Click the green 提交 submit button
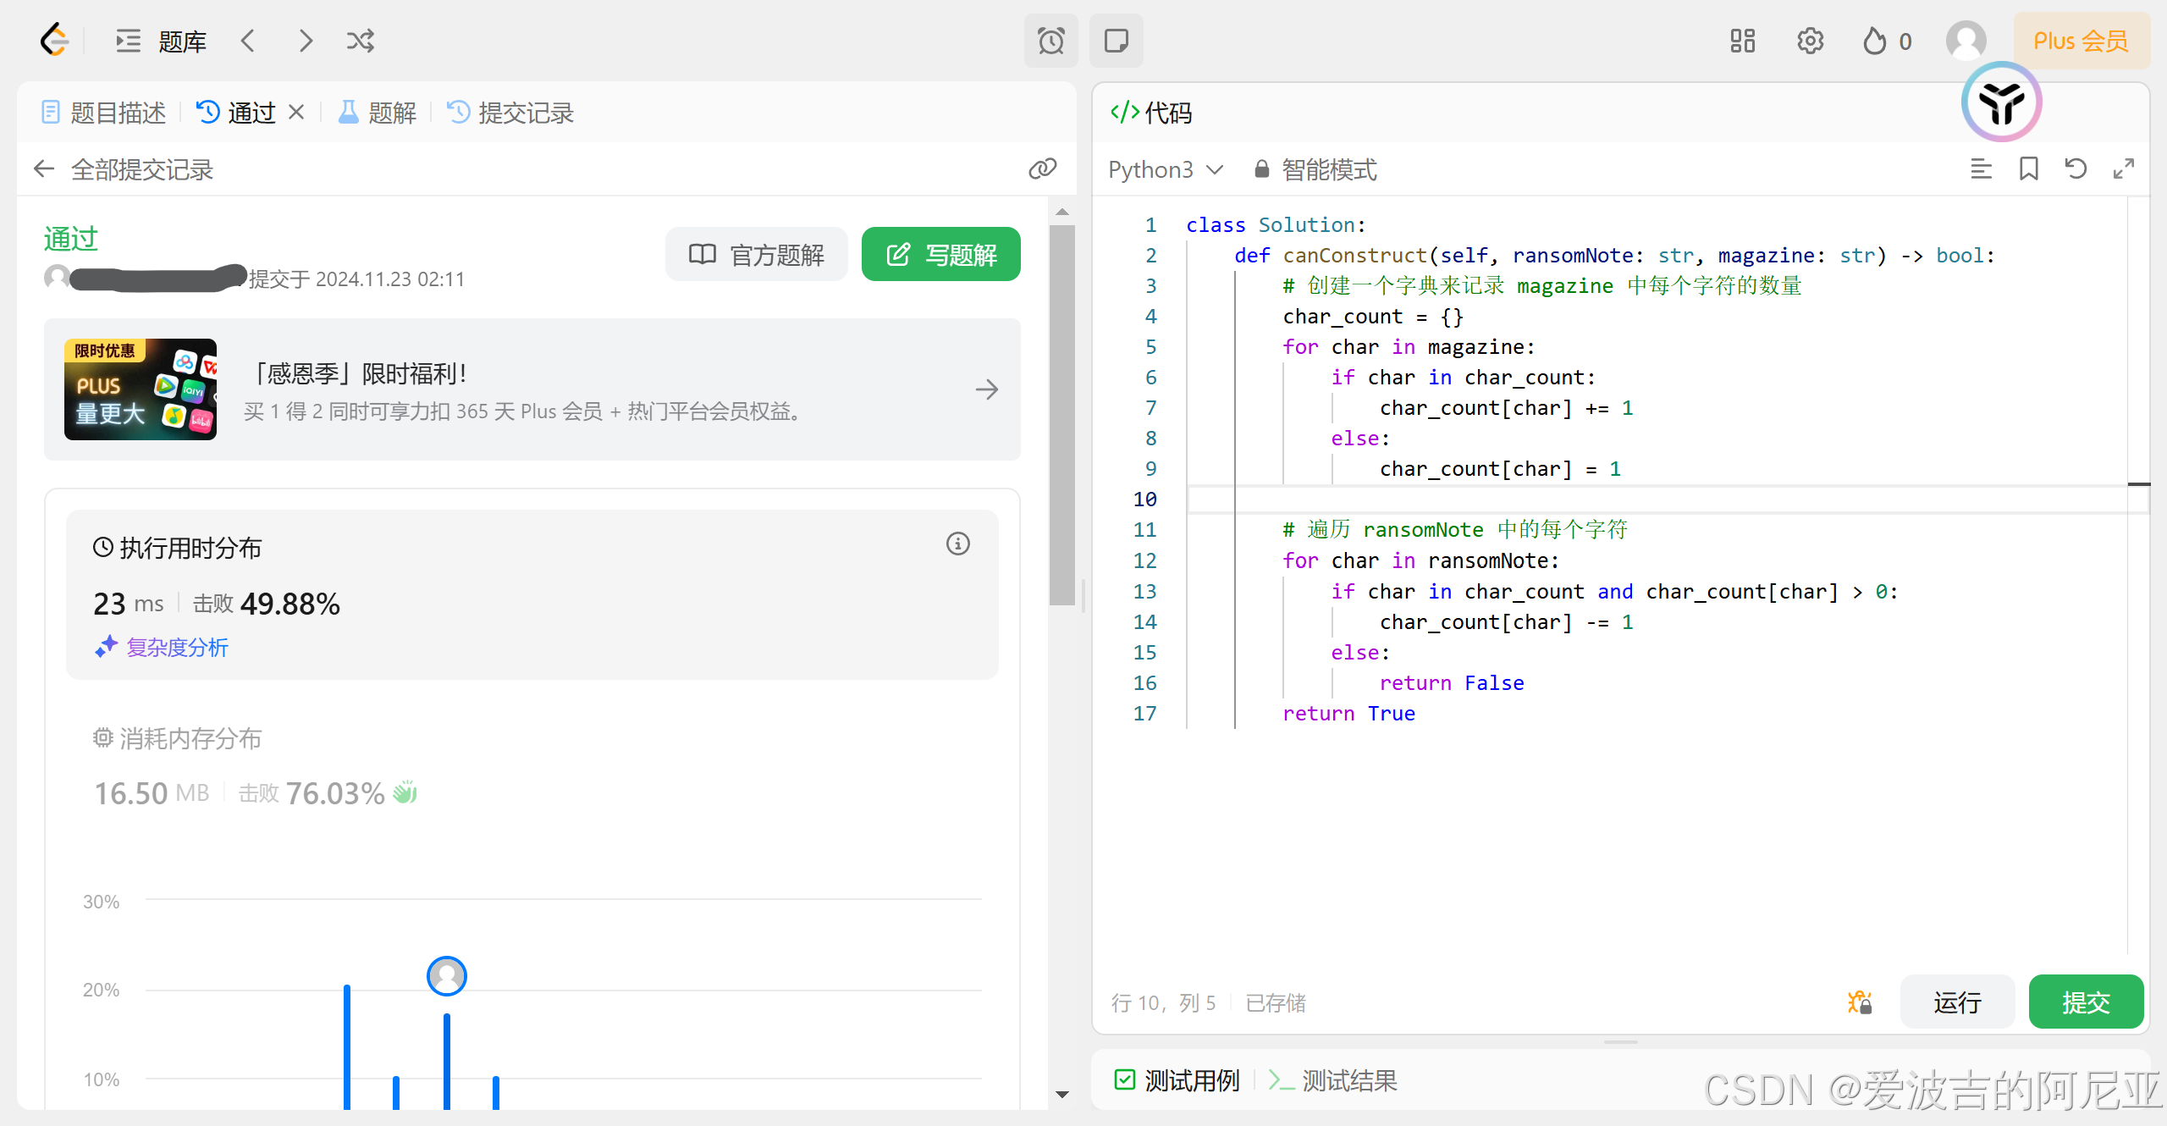2167x1126 pixels. coord(2085,1002)
